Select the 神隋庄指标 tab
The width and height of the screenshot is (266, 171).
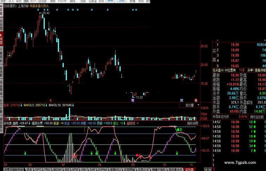click(x=159, y=169)
